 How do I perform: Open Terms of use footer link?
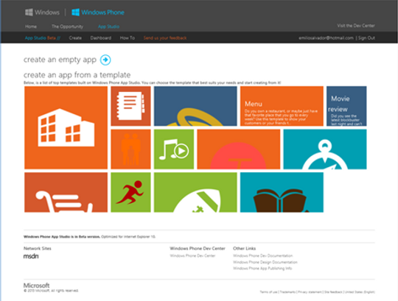click(x=268, y=292)
